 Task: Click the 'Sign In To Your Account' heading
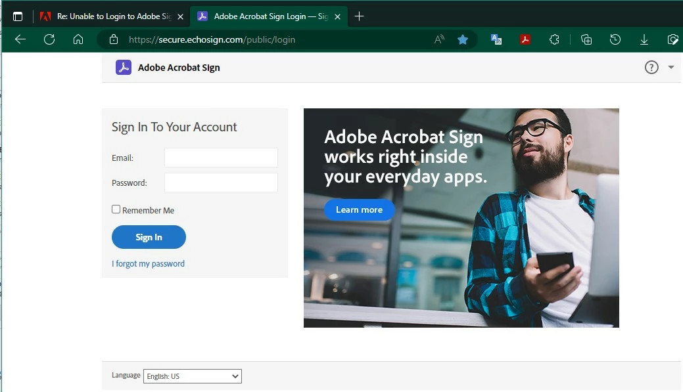pos(174,127)
